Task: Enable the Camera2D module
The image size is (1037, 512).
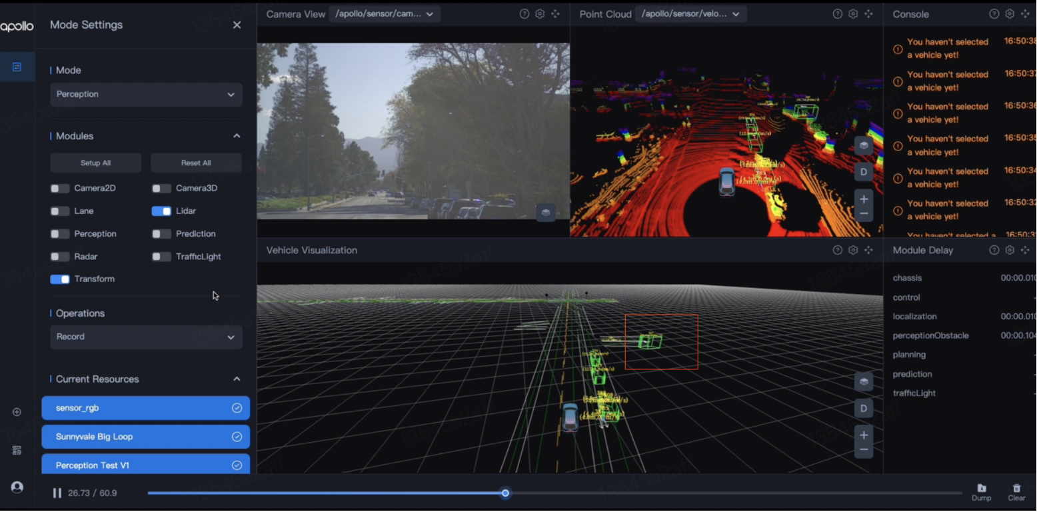Action: [x=60, y=189]
